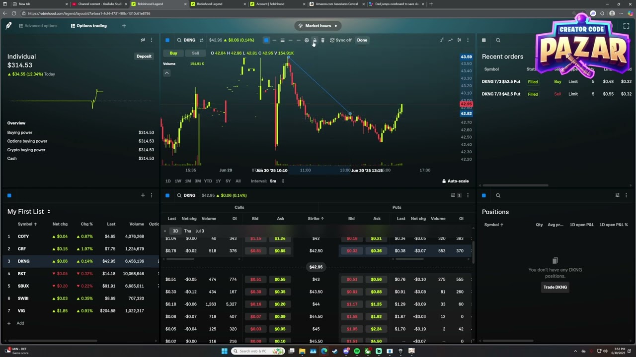Viewport: 636px width, 357px height.
Task: Click the Trade DKNG button
Action: [x=555, y=287]
